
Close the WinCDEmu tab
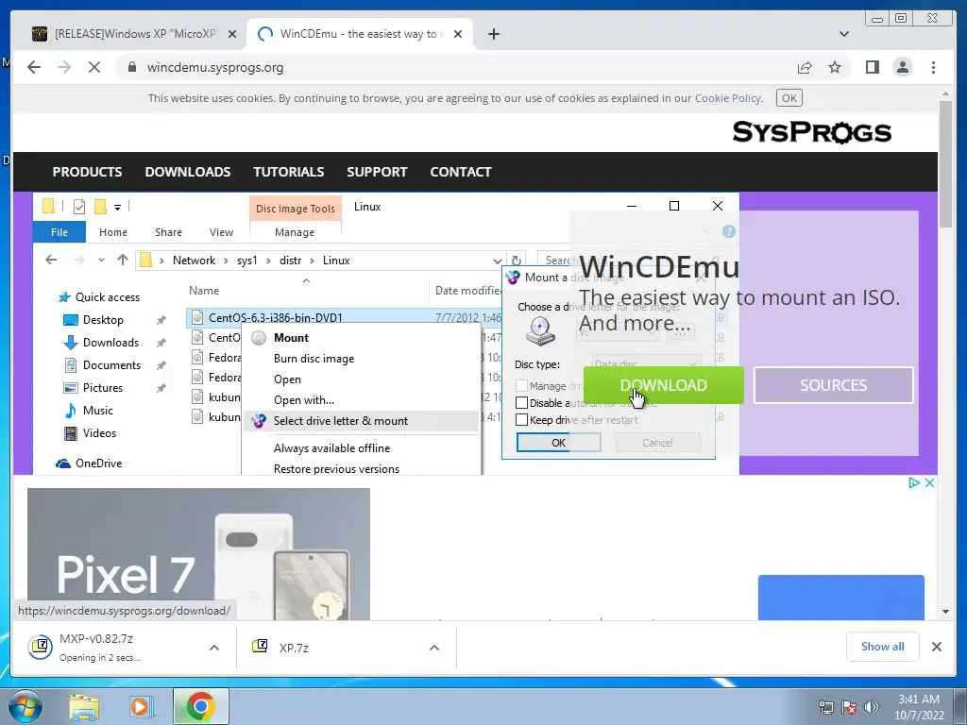coord(458,34)
